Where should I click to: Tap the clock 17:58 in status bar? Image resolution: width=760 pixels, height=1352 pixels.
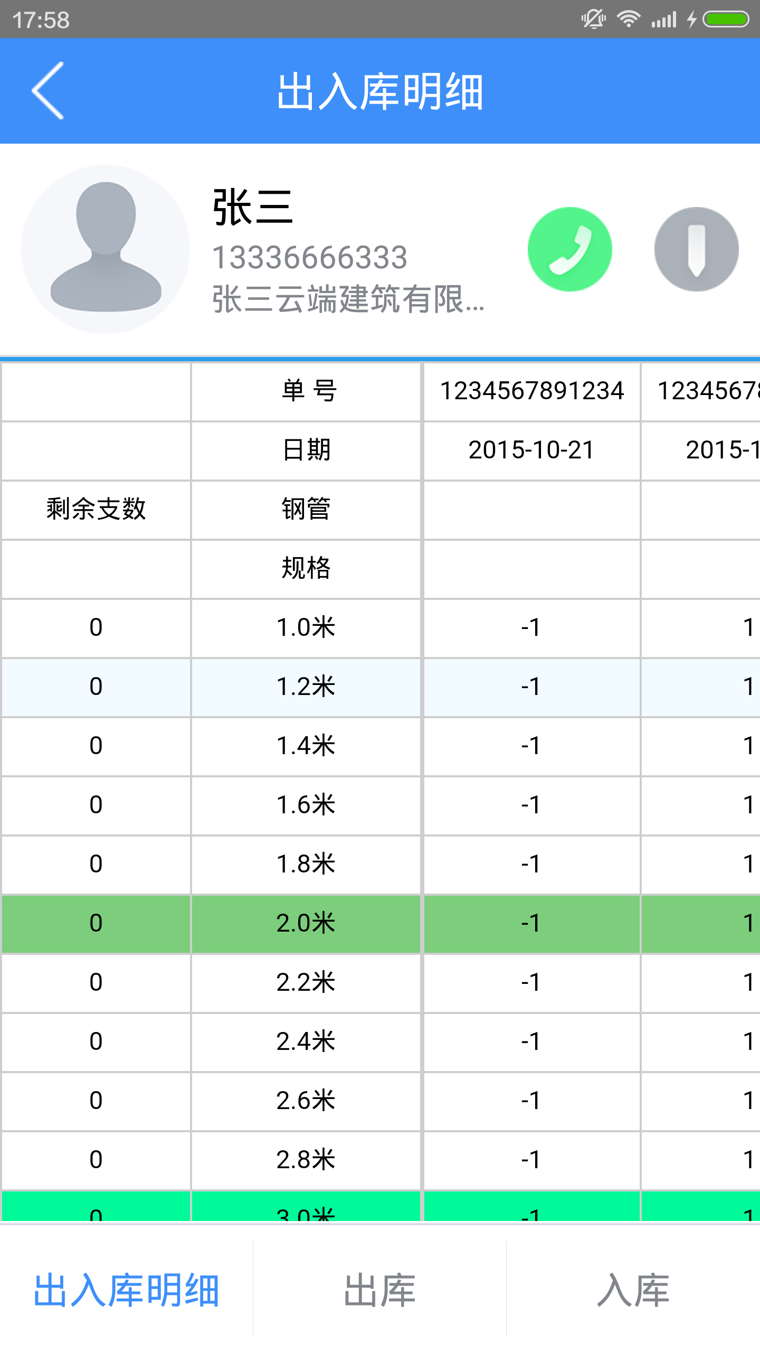tap(41, 20)
